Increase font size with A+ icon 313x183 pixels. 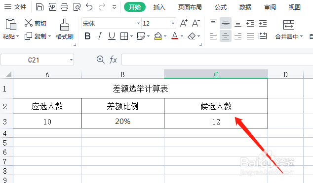point(184,23)
